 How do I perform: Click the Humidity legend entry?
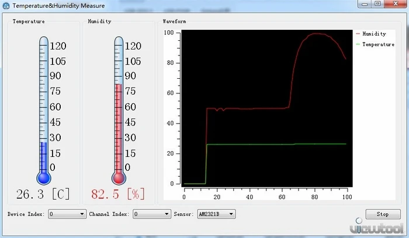click(x=371, y=34)
